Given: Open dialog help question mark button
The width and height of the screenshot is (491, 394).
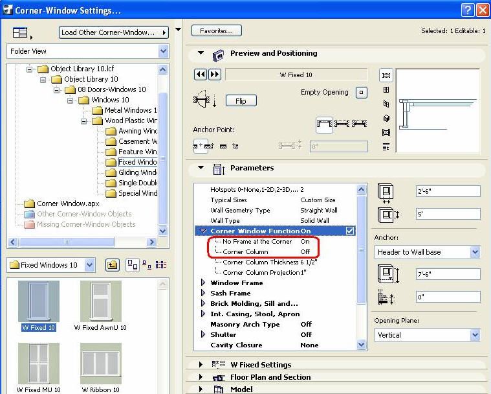Looking at the screenshot, I should 468,10.
